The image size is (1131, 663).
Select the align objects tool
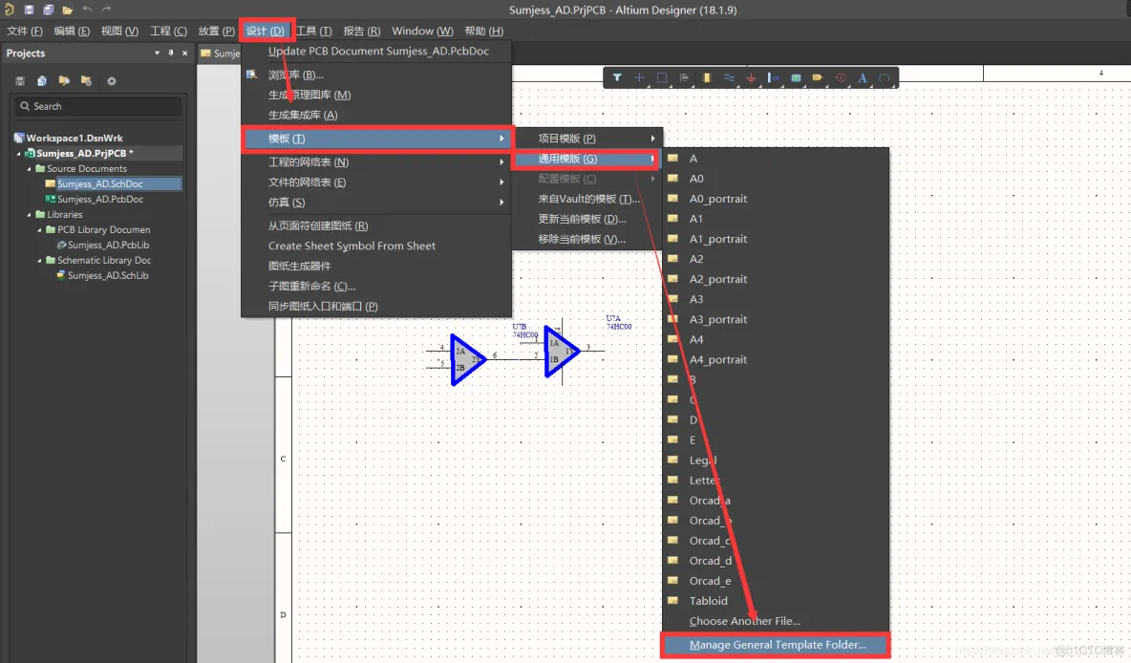point(684,77)
